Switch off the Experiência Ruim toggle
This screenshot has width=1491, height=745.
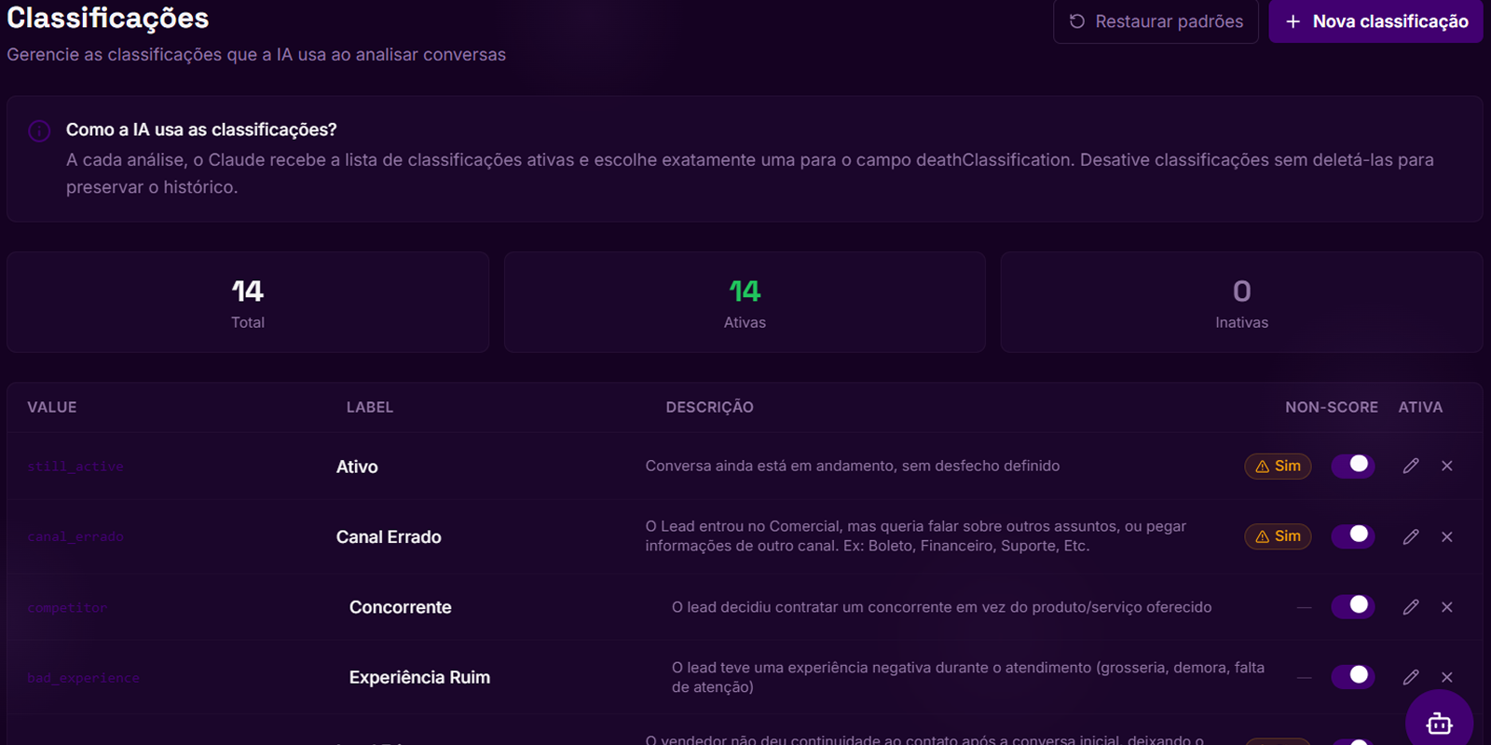click(1353, 676)
